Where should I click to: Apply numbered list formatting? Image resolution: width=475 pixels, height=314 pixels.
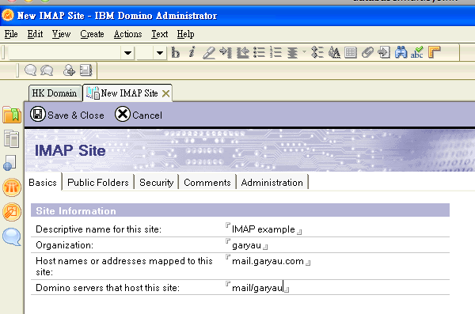[x=276, y=53]
